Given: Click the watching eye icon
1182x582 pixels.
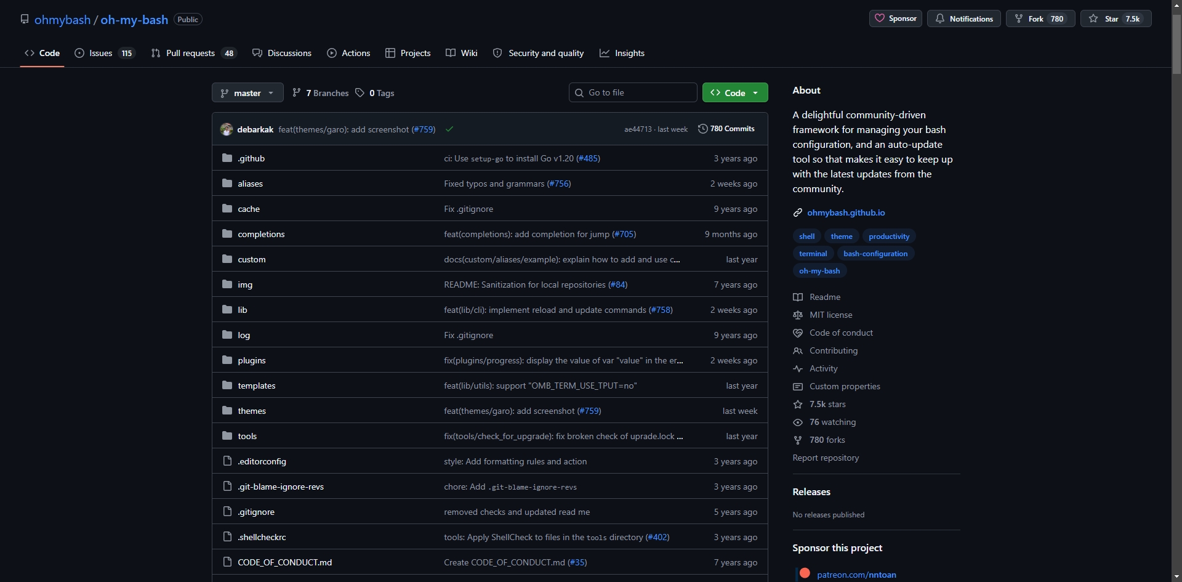Looking at the screenshot, I should pyautogui.click(x=798, y=422).
